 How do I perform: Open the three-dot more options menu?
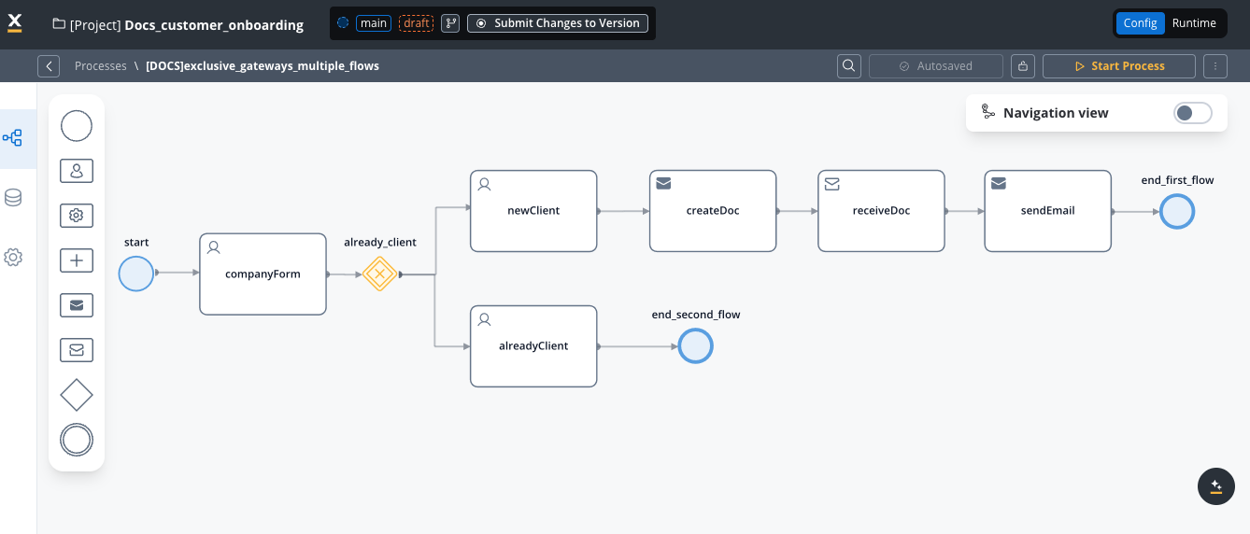click(1215, 66)
